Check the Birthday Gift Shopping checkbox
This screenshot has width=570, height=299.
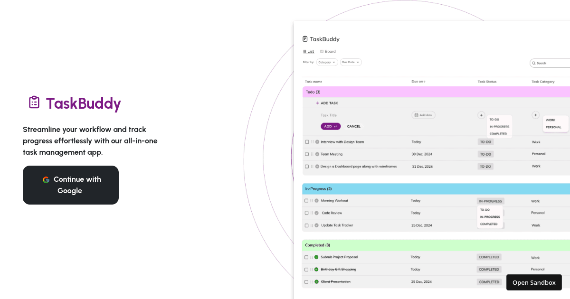coord(306,269)
